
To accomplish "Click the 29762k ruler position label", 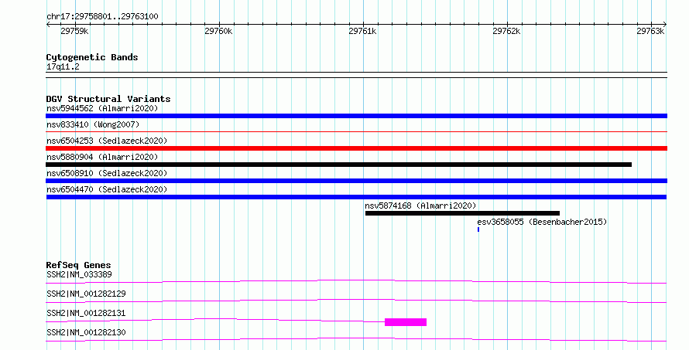I will (506, 31).
